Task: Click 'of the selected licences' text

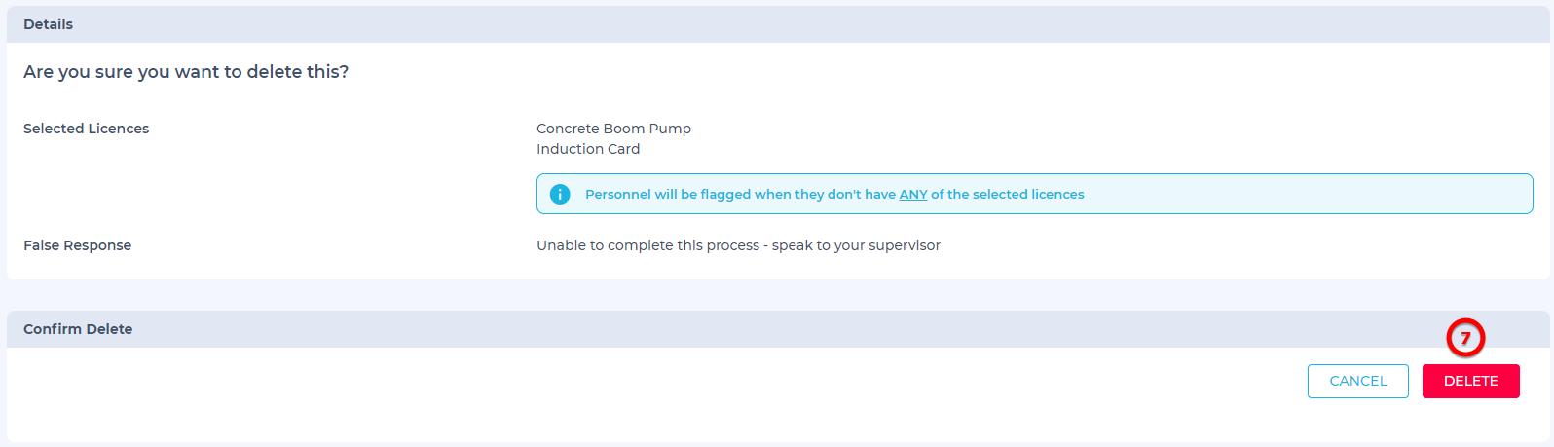Action: point(1008,195)
